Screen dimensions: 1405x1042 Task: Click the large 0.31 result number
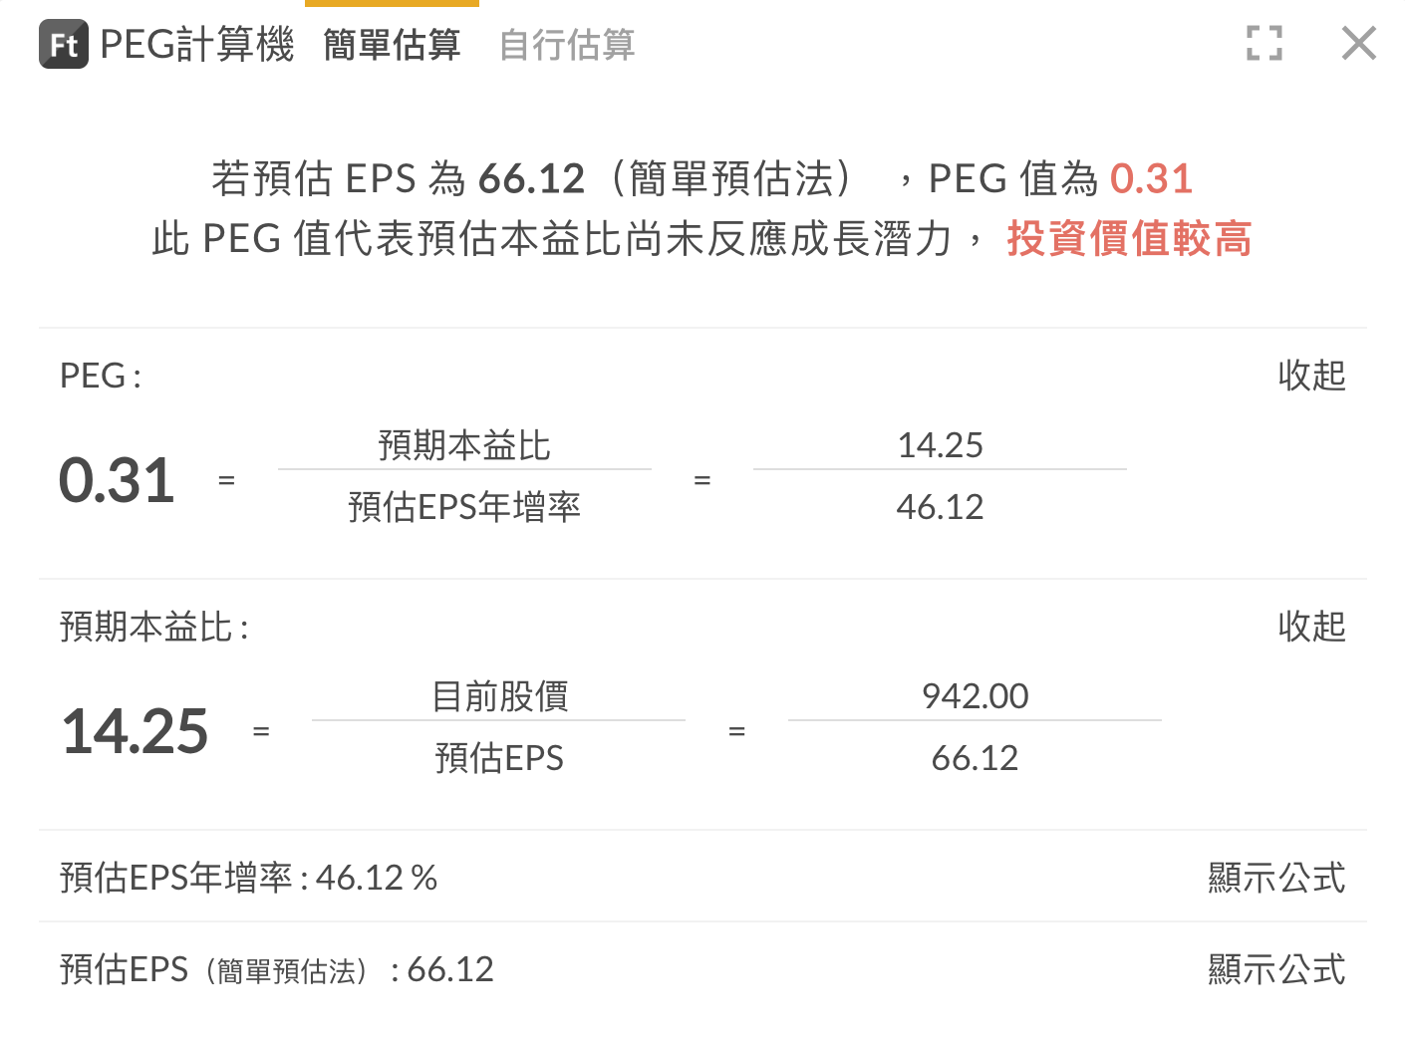pos(117,480)
